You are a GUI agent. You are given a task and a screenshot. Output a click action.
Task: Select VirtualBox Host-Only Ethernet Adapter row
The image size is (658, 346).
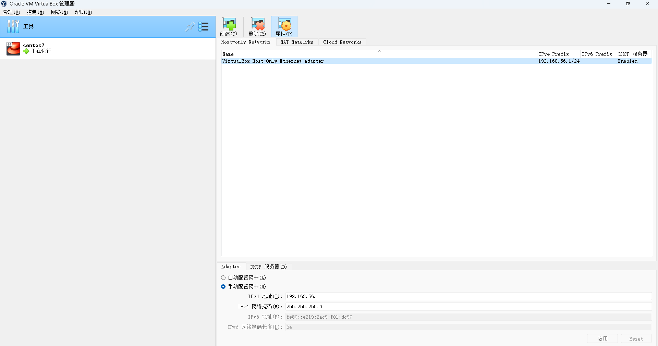coord(437,61)
